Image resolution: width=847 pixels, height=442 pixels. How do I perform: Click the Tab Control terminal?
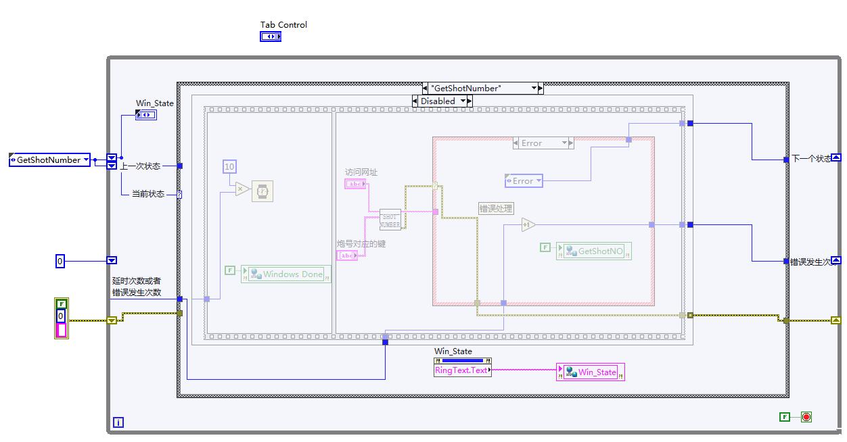click(271, 36)
